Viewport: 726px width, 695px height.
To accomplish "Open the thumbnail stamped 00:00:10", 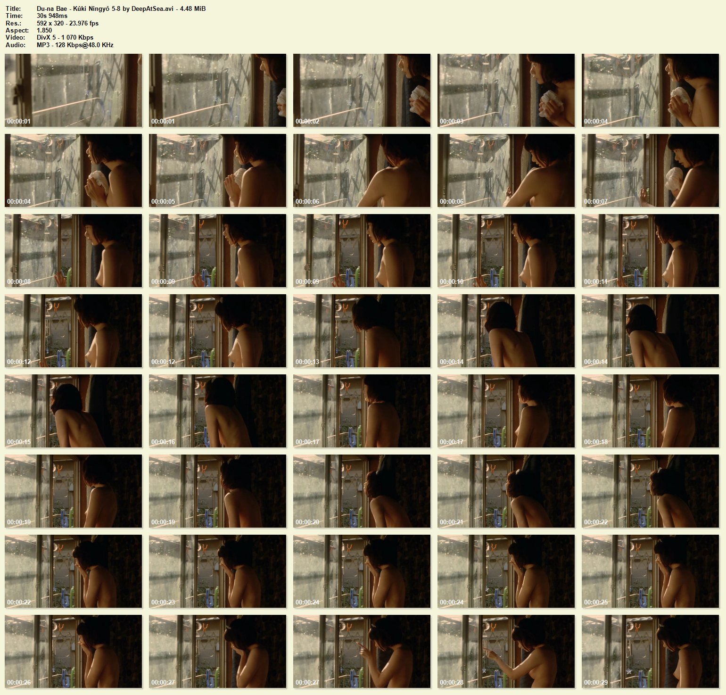I will point(506,250).
